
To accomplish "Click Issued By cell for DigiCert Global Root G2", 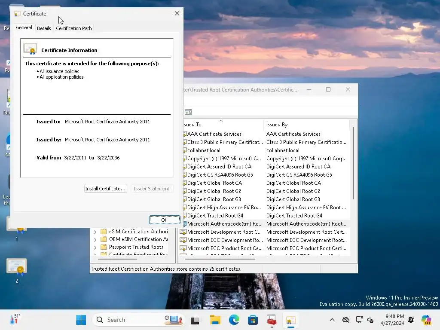I will click(x=293, y=191).
